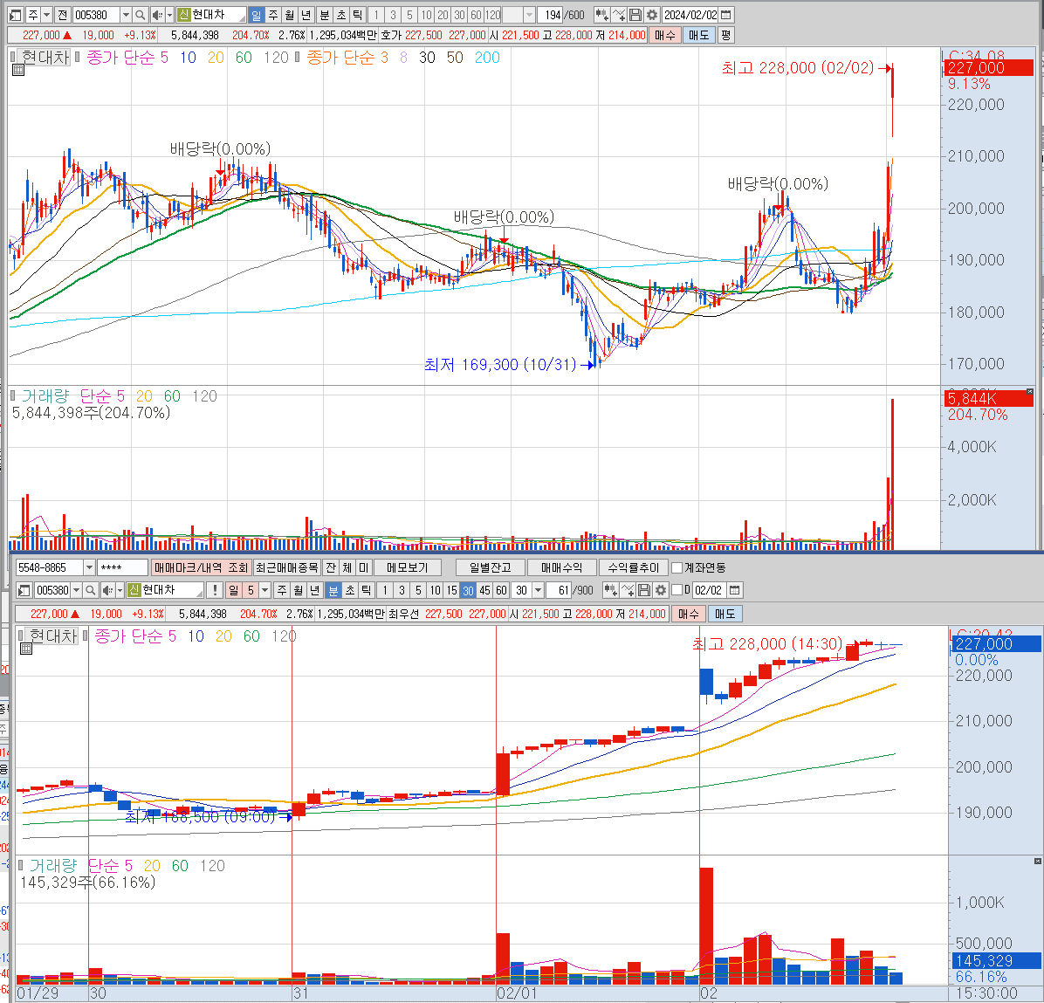The width and height of the screenshot is (1044, 1003).
Task: Click the 메모보기 button
Action: [407, 567]
